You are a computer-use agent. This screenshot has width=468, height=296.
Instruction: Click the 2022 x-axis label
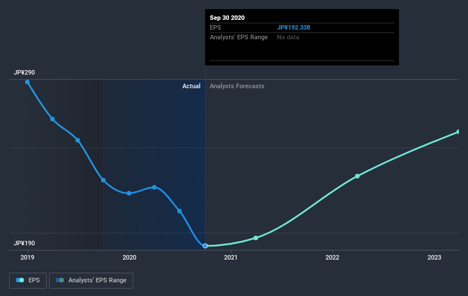tap(332, 257)
